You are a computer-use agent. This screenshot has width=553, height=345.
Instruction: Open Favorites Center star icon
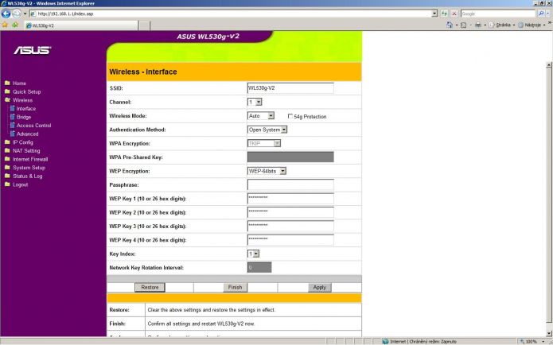5,25
